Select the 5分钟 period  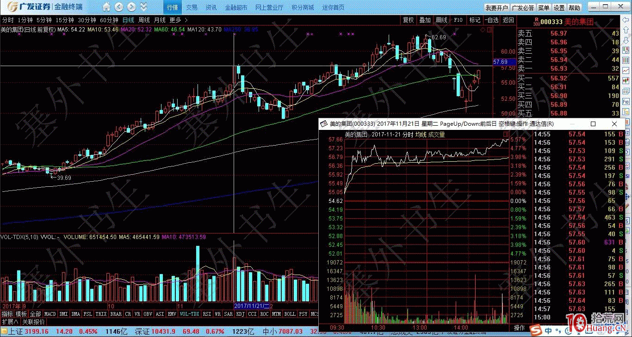pos(44,20)
